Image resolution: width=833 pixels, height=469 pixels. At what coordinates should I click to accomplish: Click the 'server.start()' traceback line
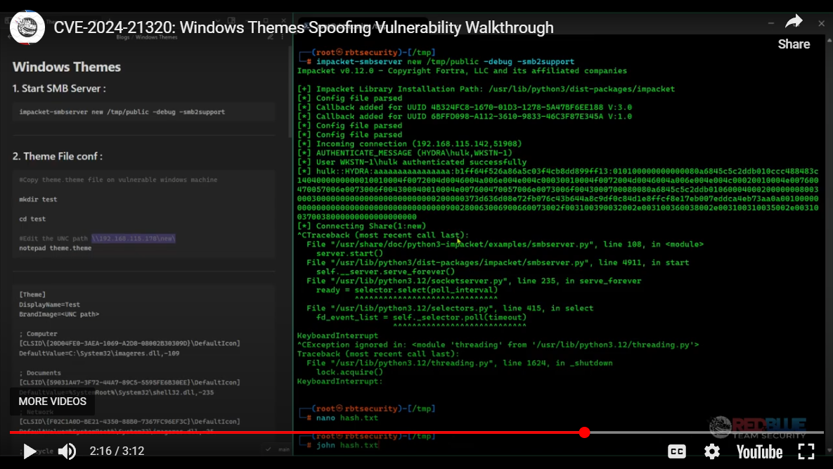pos(349,253)
